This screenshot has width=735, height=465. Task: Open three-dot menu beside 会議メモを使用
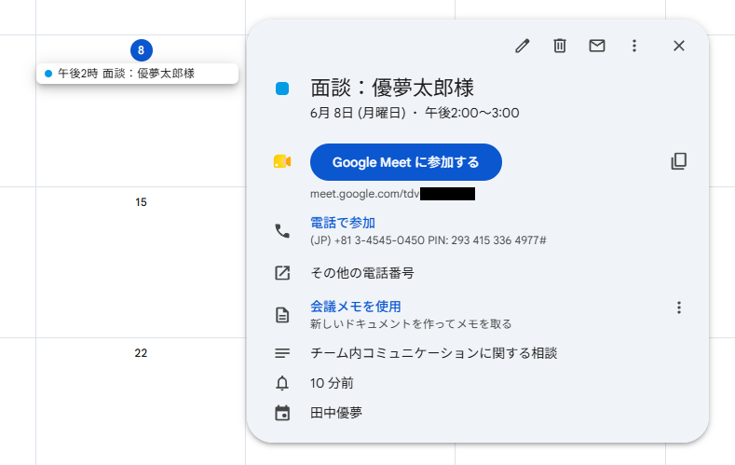click(x=679, y=308)
